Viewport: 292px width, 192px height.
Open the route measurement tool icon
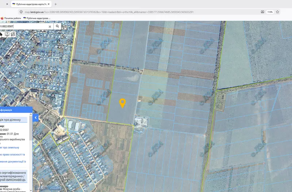(13, 34)
